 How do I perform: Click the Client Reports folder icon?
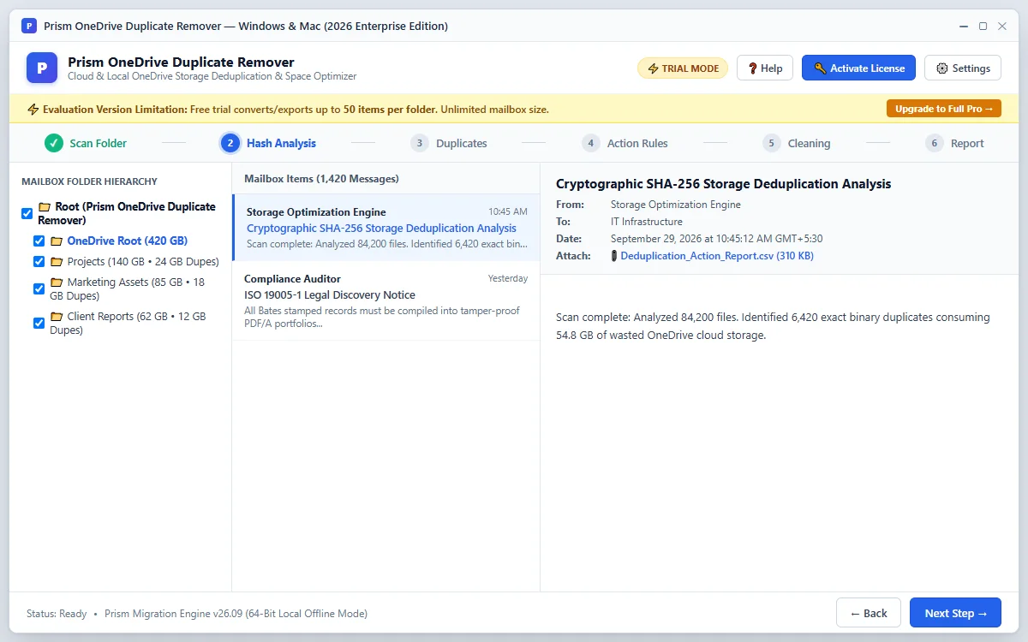[57, 317]
